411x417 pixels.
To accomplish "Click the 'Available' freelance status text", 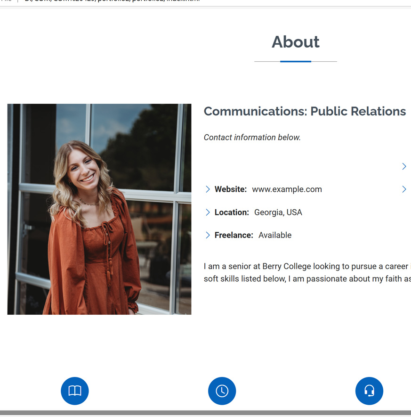I will (x=275, y=235).
